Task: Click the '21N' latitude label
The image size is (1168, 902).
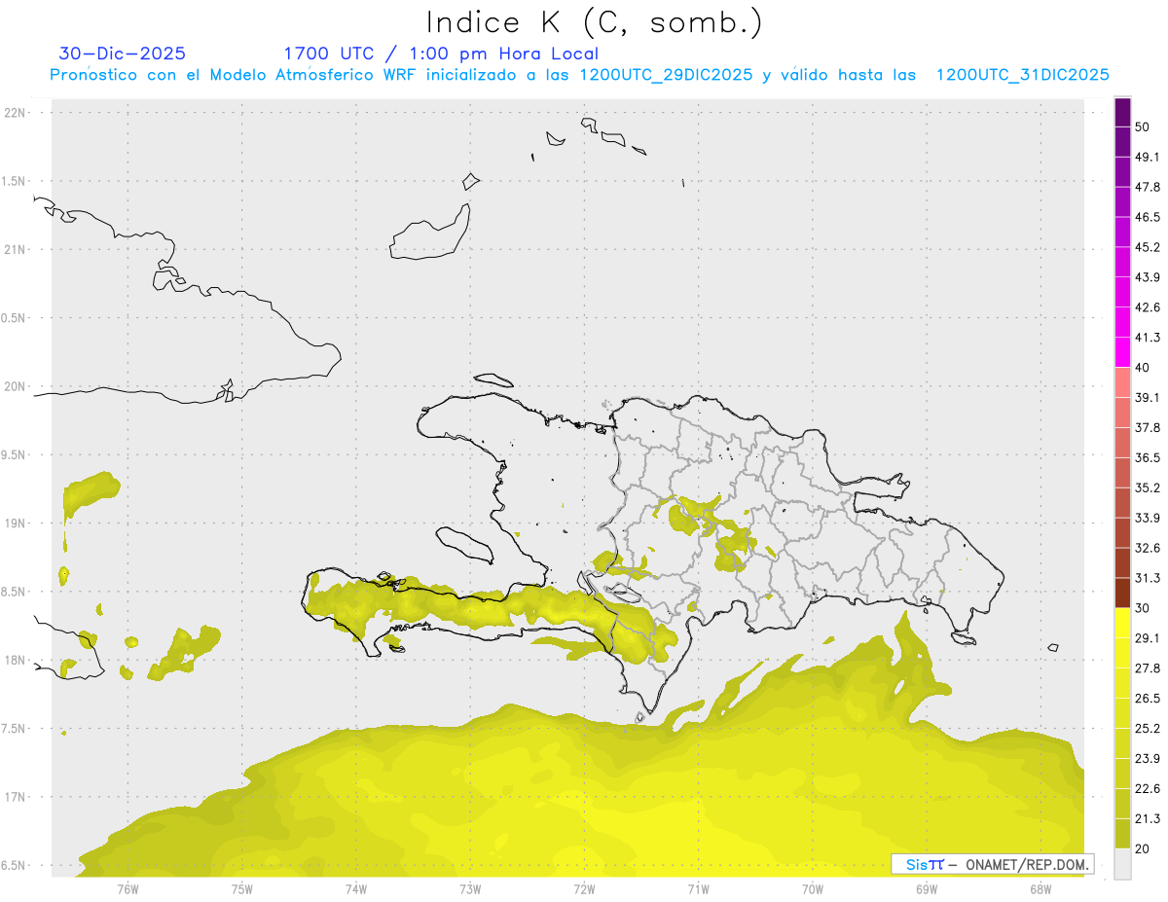Action: pos(16,249)
